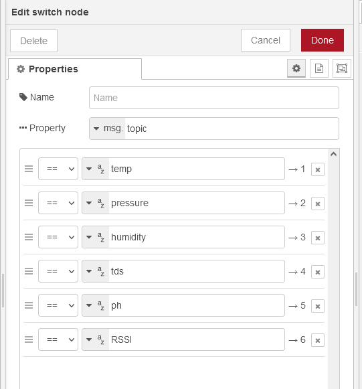Viewport: 362px width, 389px height.
Task: Click the Delete button
Action: coord(33,41)
